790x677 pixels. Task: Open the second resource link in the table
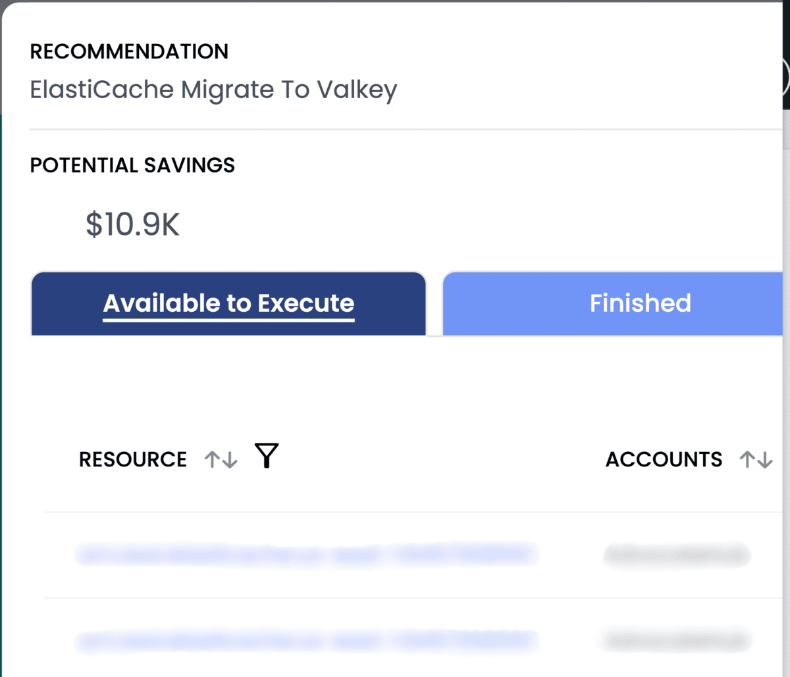307,639
